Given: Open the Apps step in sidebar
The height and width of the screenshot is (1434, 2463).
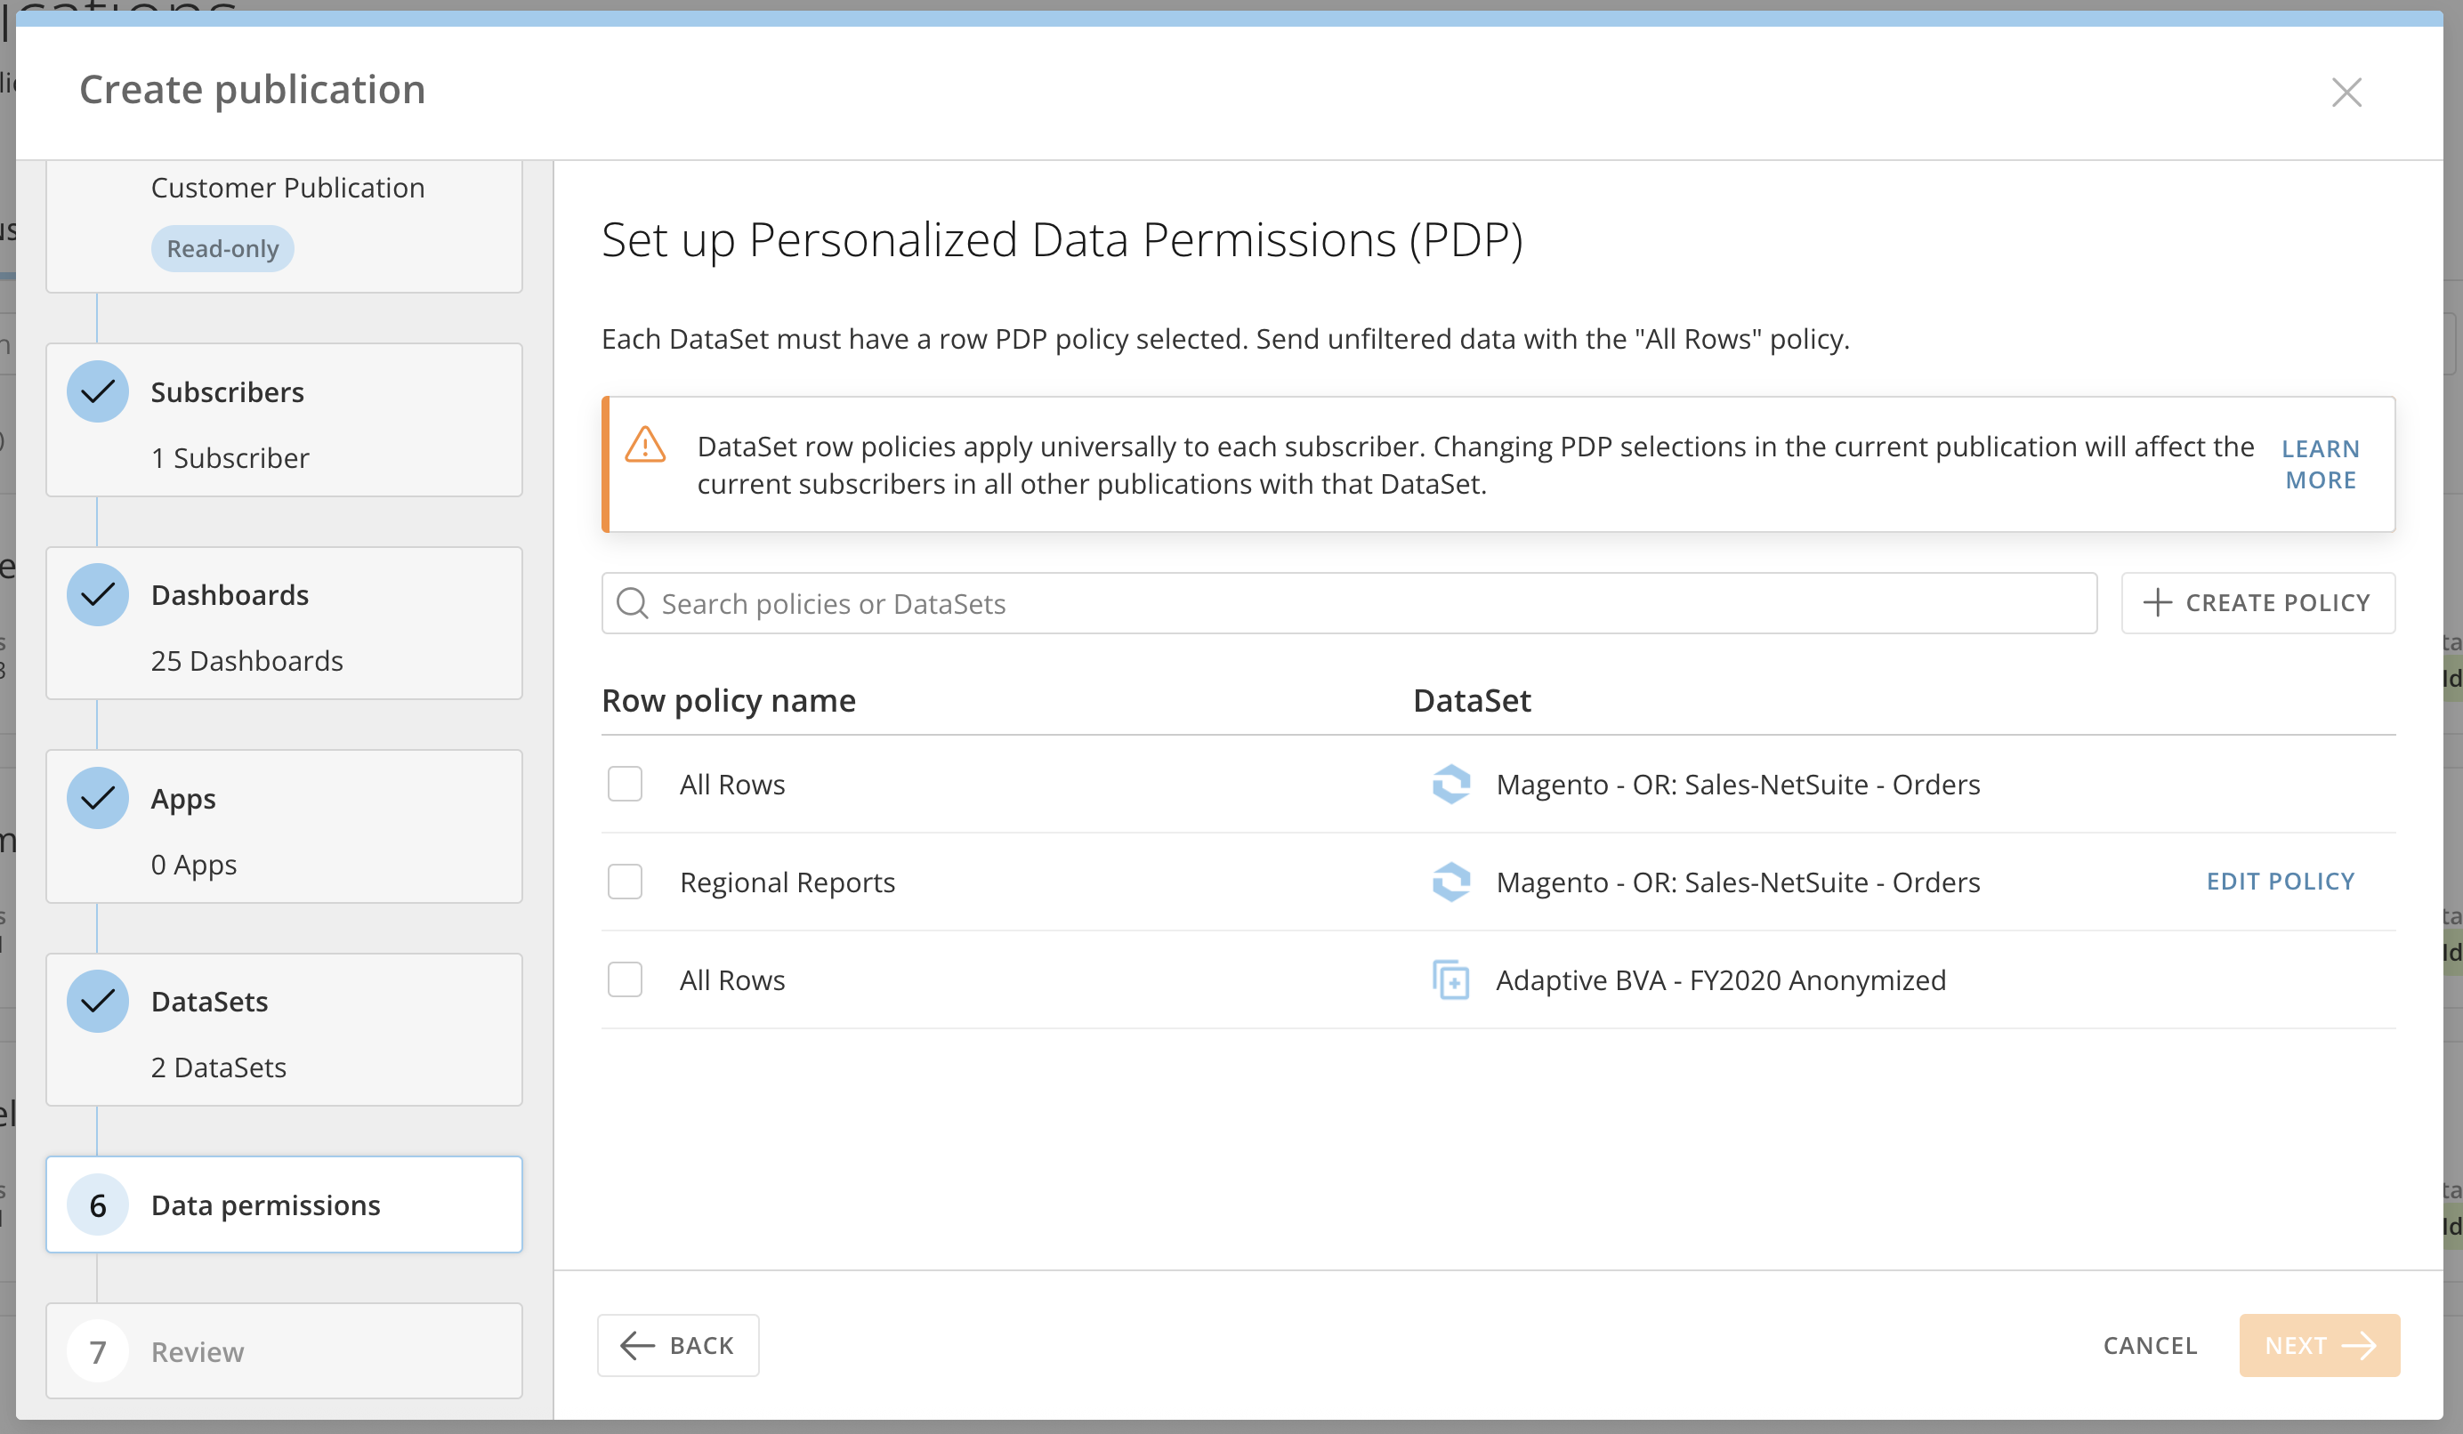Looking at the screenshot, I should pos(285,826).
